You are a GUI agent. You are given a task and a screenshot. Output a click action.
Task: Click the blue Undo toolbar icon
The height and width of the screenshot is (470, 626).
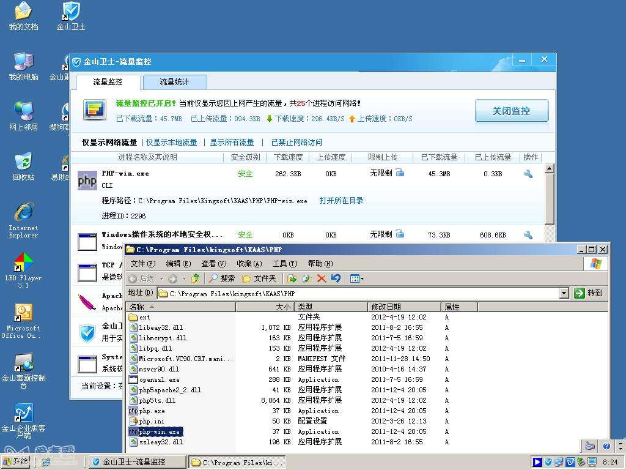(336, 278)
